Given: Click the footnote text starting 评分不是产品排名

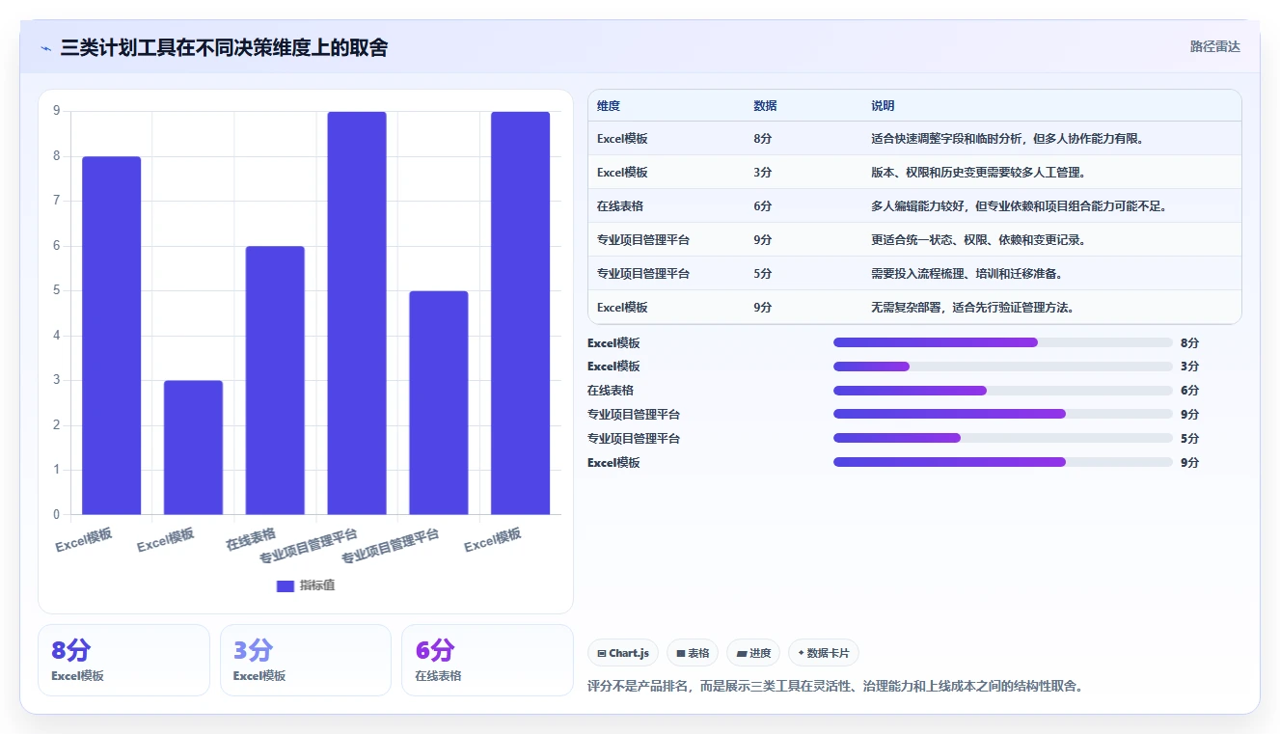Looking at the screenshot, I should (835, 687).
